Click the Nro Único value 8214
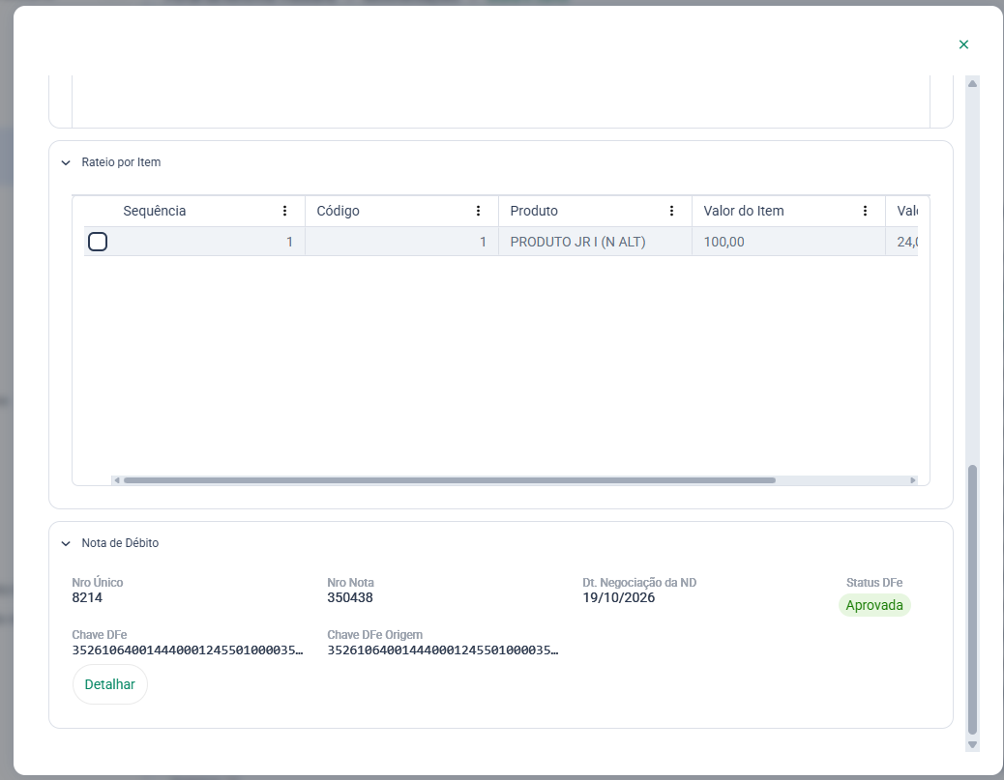Screen dimensions: 1004x780 pyautogui.click(x=87, y=597)
